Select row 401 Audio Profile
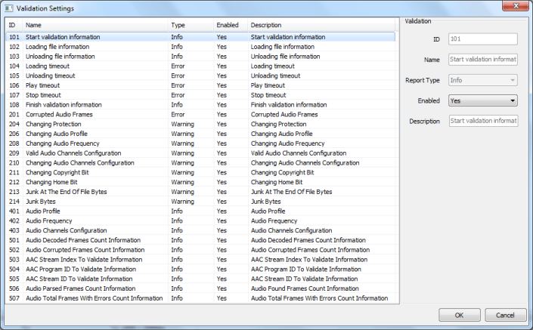 pos(200,211)
